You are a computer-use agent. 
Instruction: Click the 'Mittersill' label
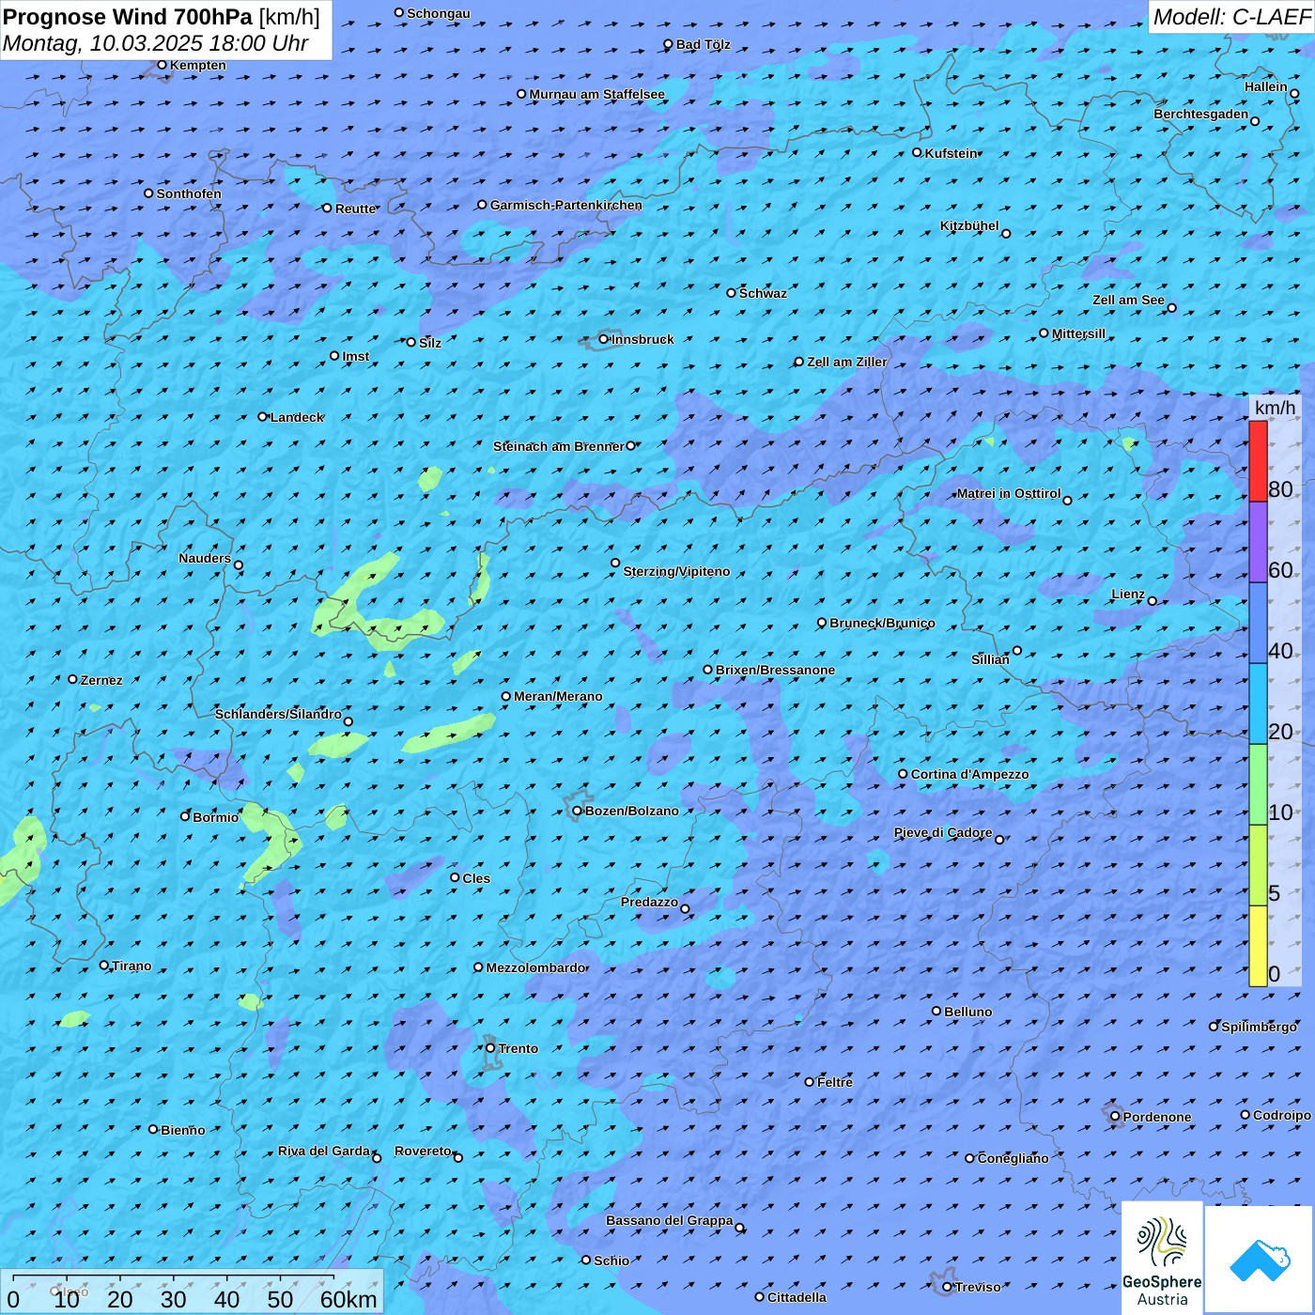pos(1078,333)
